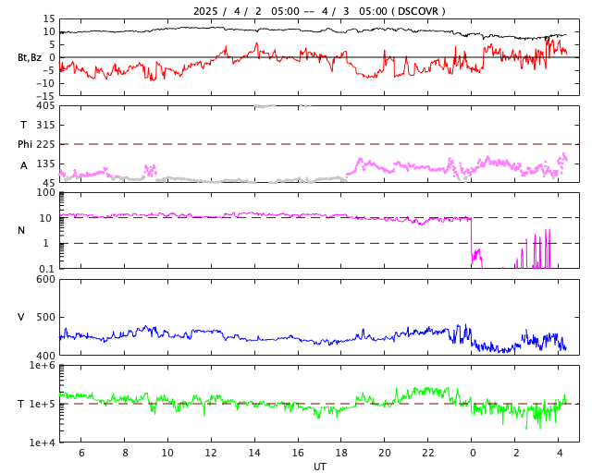This screenshot has height=473, width=592.
Task: Click the '405' tick of the Phi panel
Action: (45, 106)
